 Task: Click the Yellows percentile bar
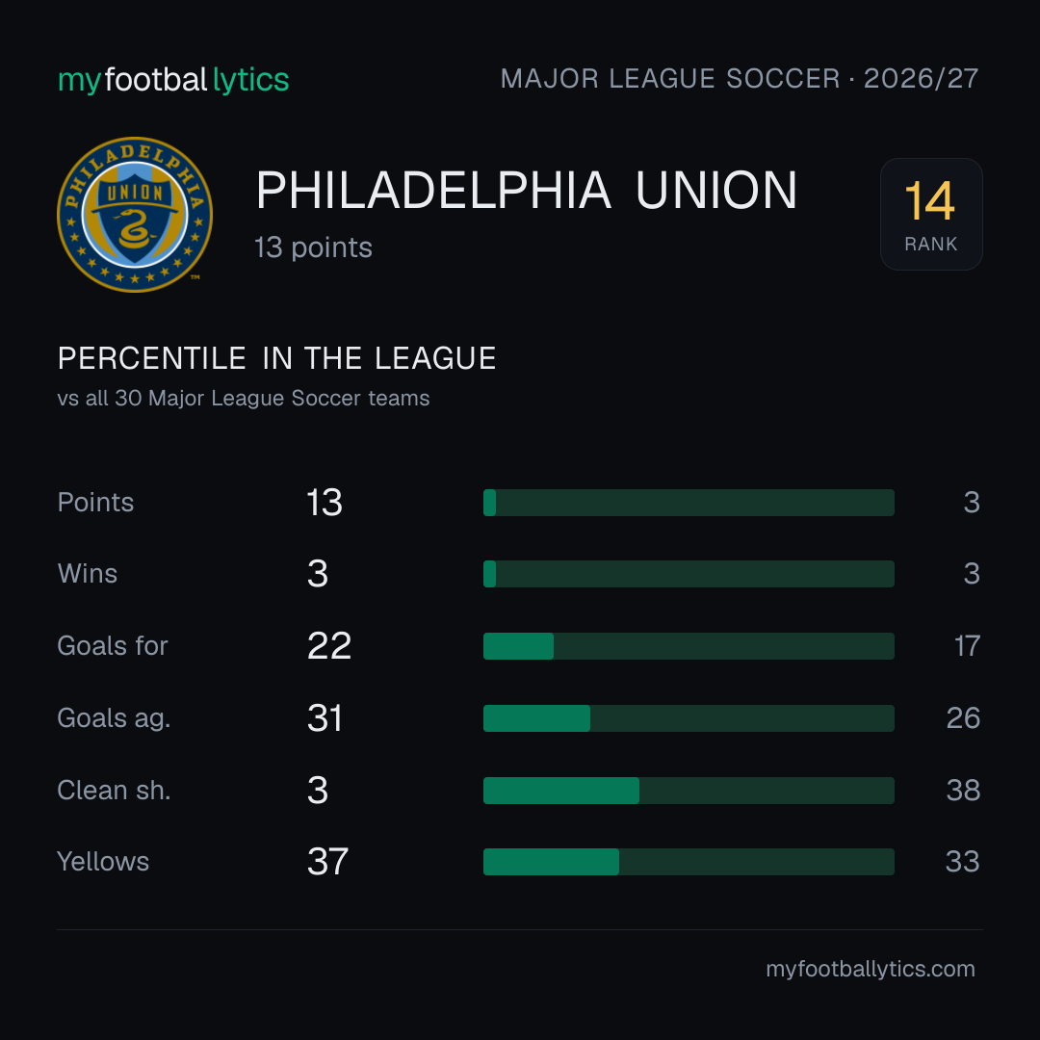click(x=689, y=861)
